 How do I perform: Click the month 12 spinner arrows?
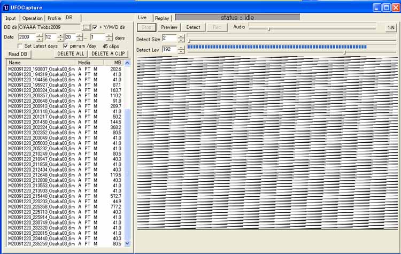[60, 37]
